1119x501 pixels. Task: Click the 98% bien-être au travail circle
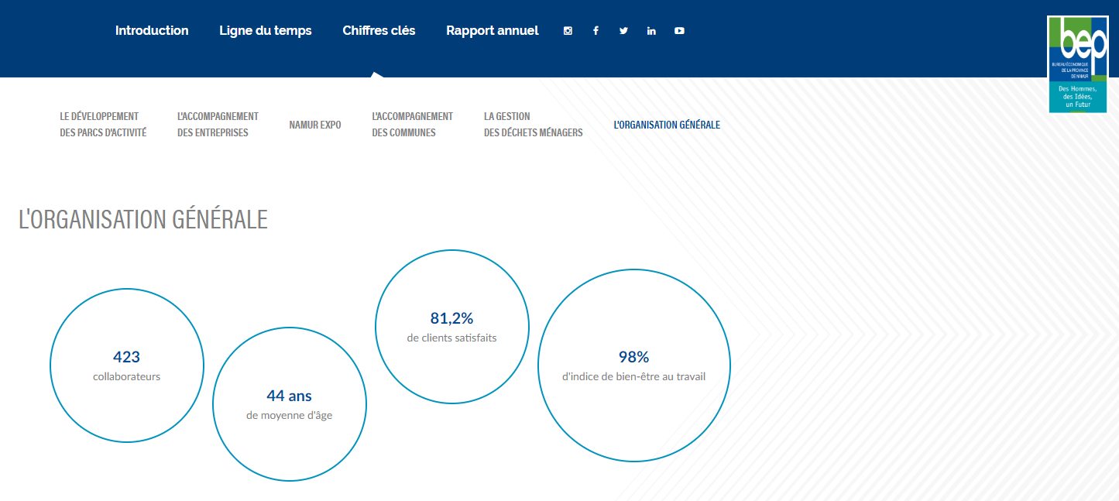tap(634, 365)
